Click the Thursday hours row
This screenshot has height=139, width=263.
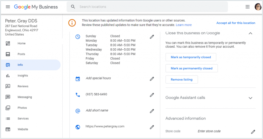click(110, 54)
